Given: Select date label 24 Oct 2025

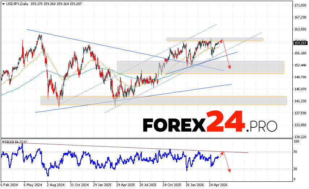Looking at the screenshot, I should [172, 185].
